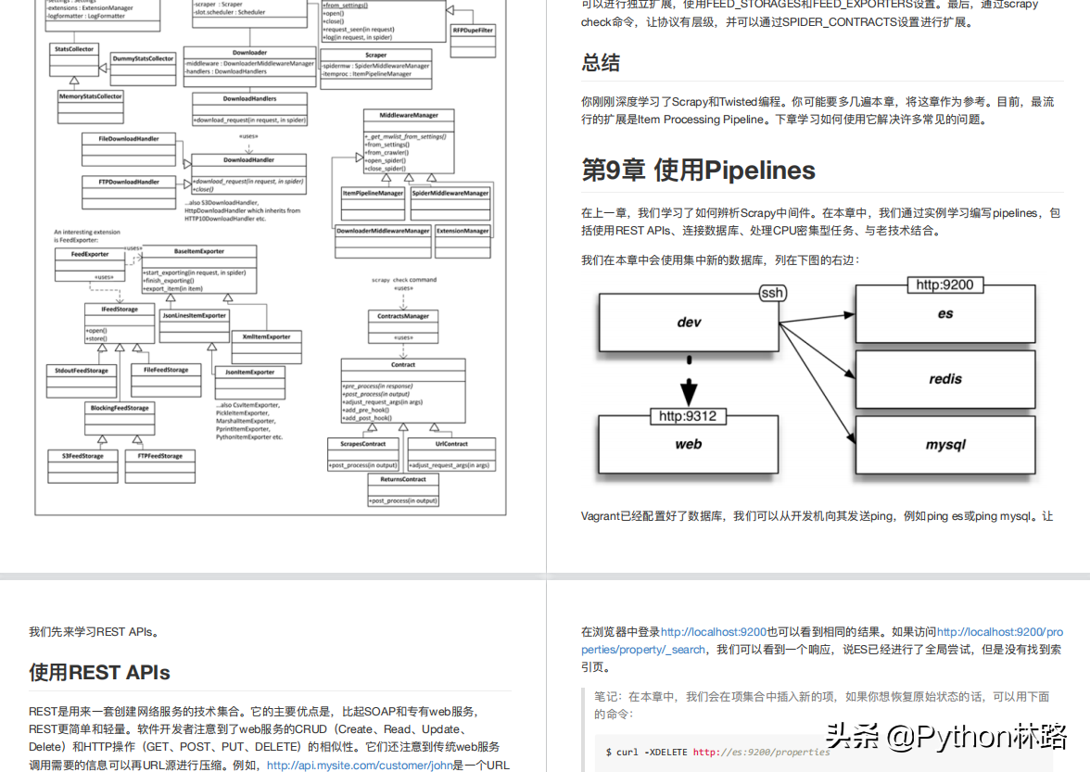Click the FeedExporter class box
This screenshot has width=1090, height=772.
click(90, 265)
